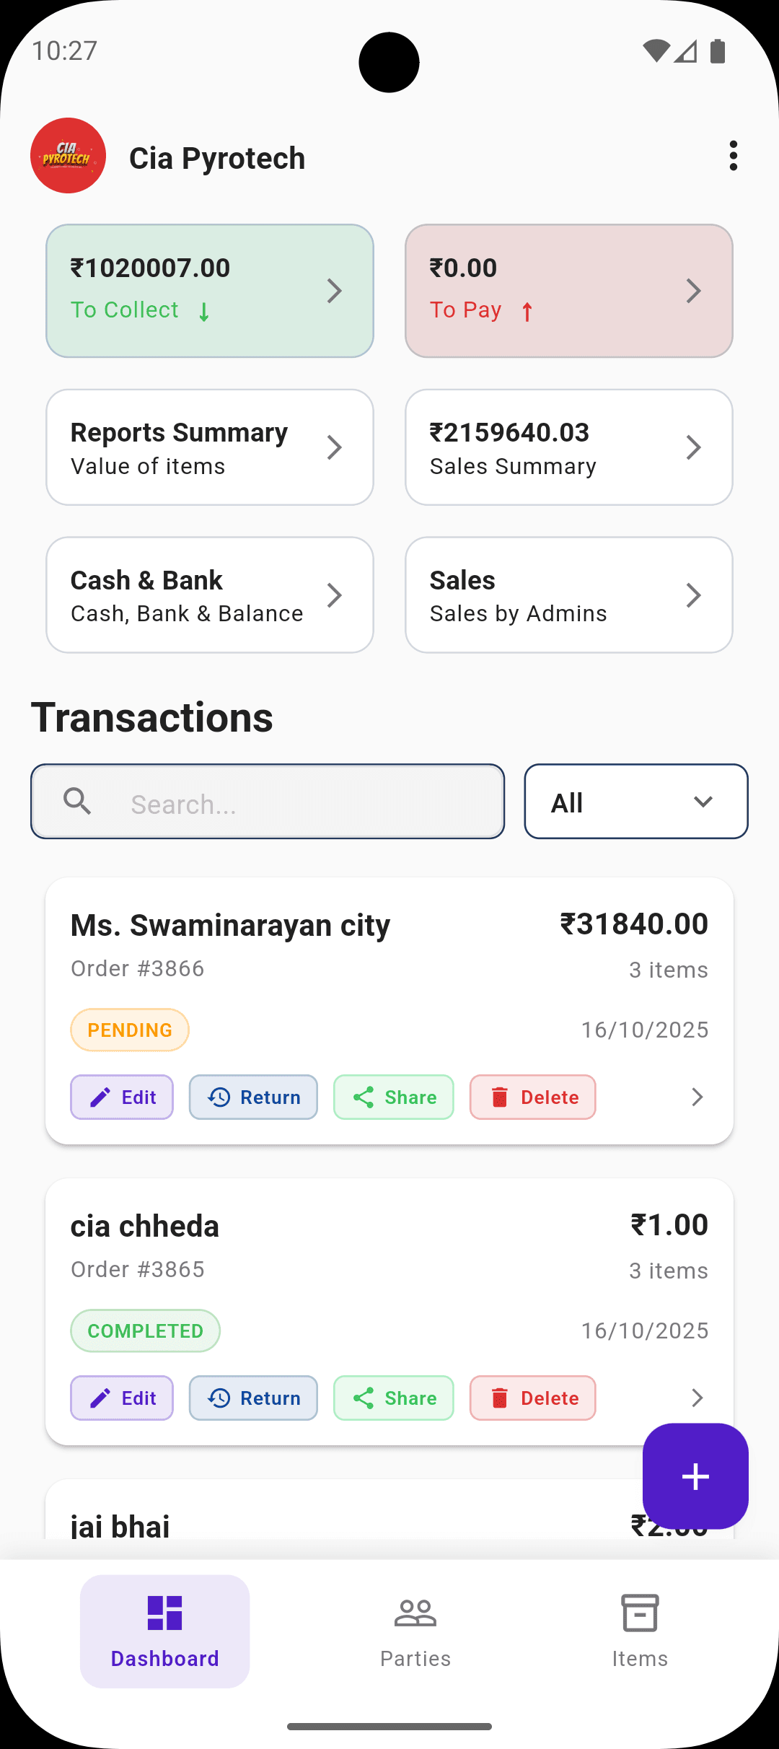Image resolution: width=779 pixels, height=1749 pixels.
Task: Expand Order #3866 details chevron
Action: pyautogui.click(x=697, y=1097)
